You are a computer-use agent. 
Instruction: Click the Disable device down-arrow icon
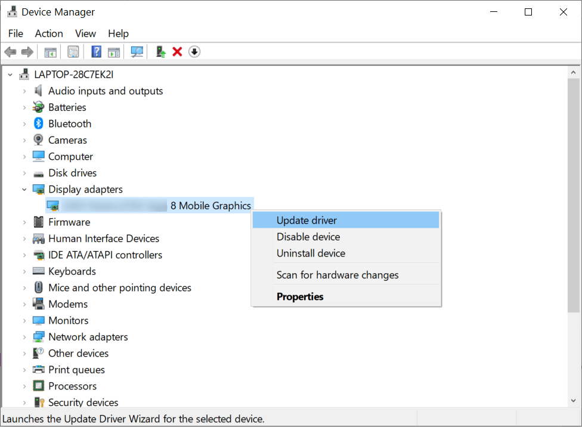pos(194,52)
